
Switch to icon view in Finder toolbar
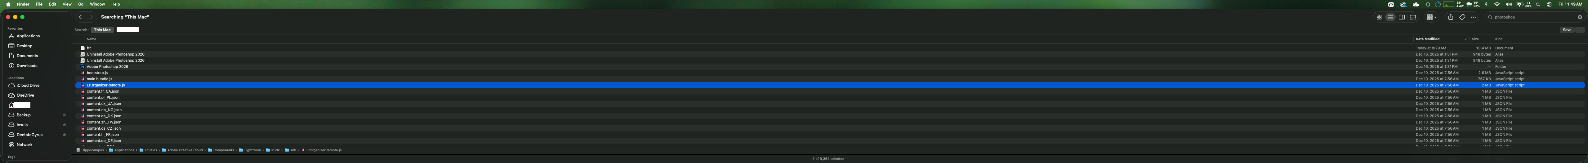1379,17
